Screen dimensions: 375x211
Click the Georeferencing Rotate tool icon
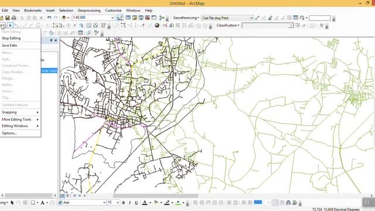[x=302, y=18]
